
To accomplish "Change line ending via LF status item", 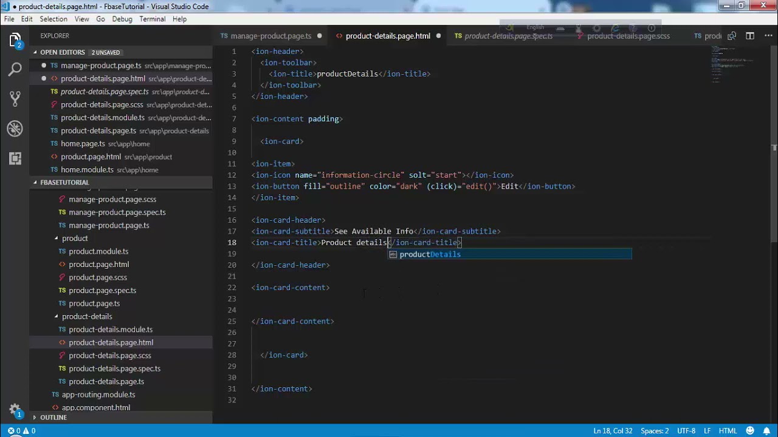I will coord(707,431).
